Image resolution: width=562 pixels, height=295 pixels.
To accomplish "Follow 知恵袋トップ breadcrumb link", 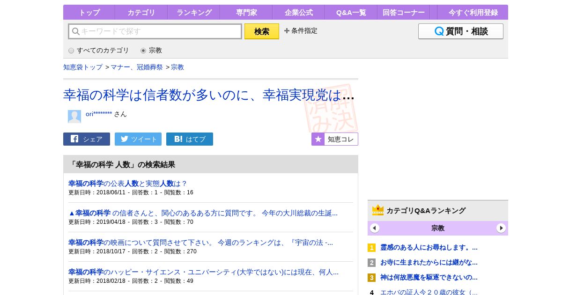I will tap(83, 67).
